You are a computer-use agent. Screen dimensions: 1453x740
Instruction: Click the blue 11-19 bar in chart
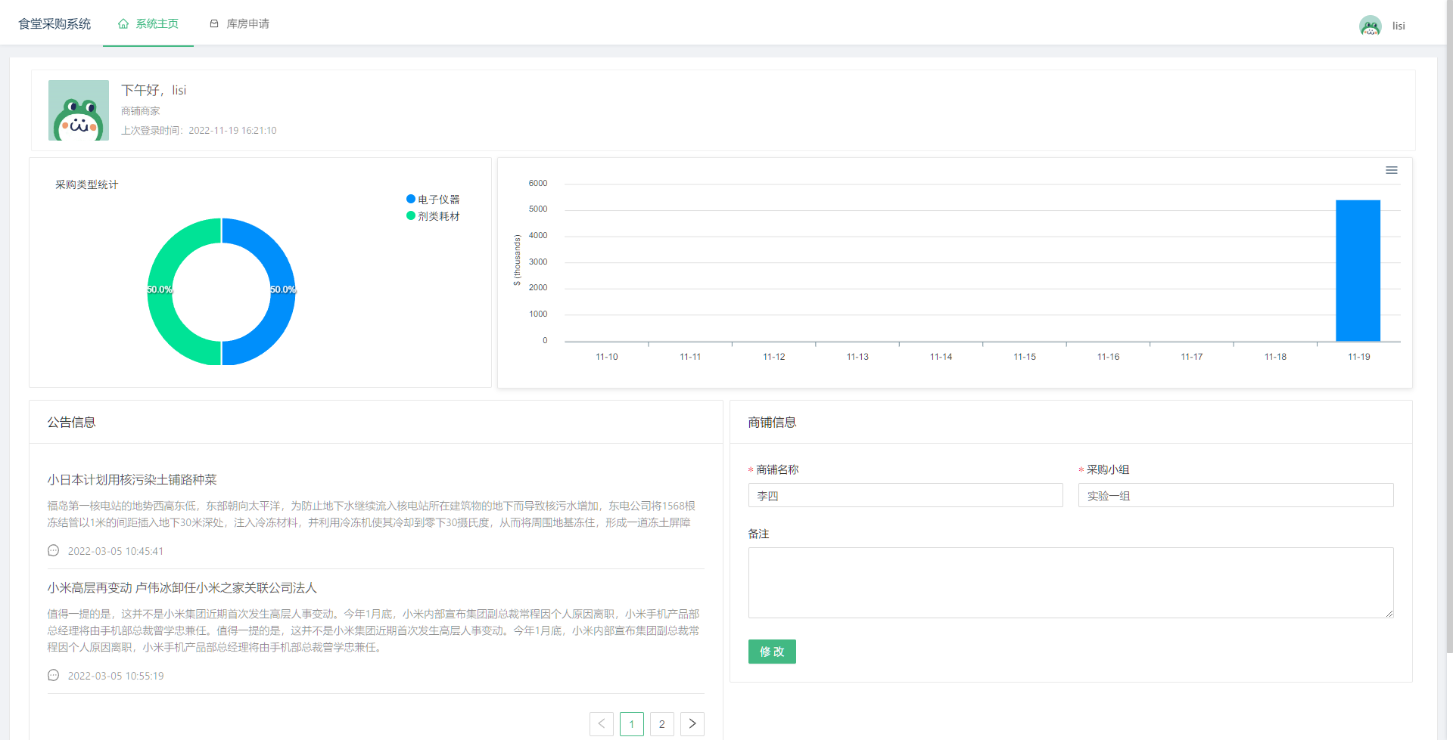tap(1358, 271)
